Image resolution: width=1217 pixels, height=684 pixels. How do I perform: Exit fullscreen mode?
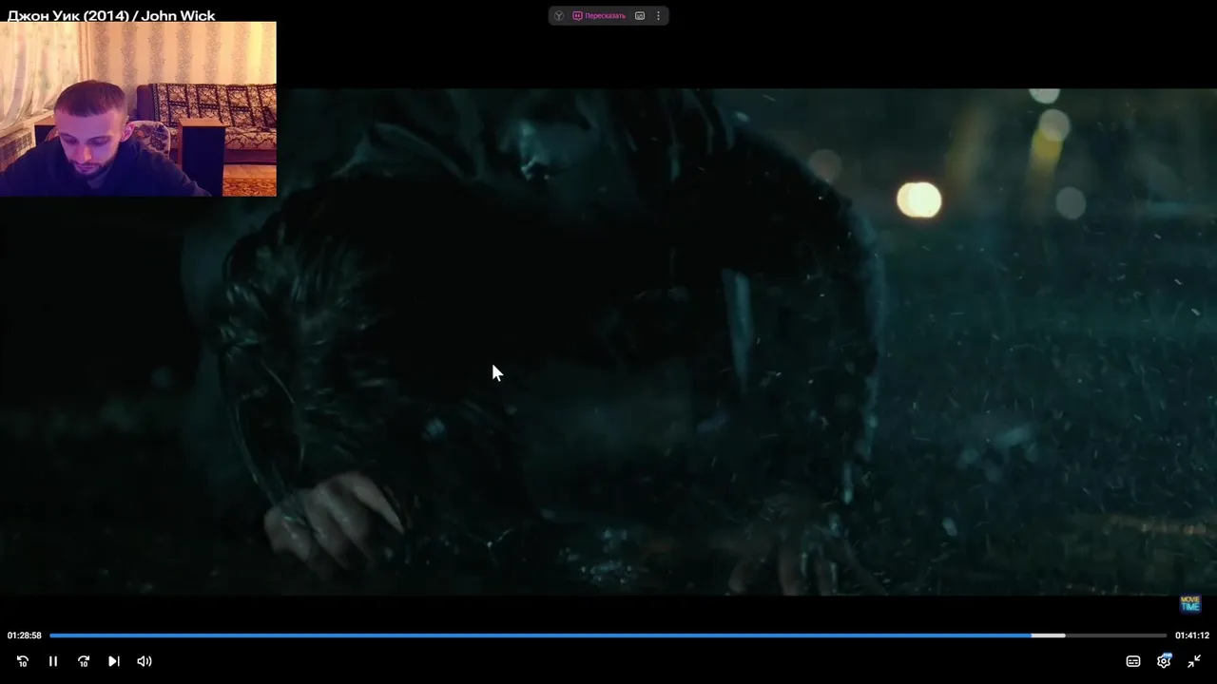pyautogui.click(x=1194, y=661)
